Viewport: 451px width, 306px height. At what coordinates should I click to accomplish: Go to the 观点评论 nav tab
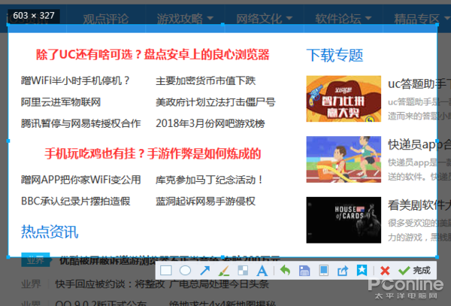[x=106, y=19]
